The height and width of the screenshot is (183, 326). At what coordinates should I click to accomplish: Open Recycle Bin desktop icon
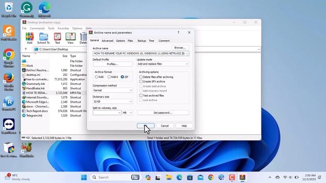tap(9, 10)
